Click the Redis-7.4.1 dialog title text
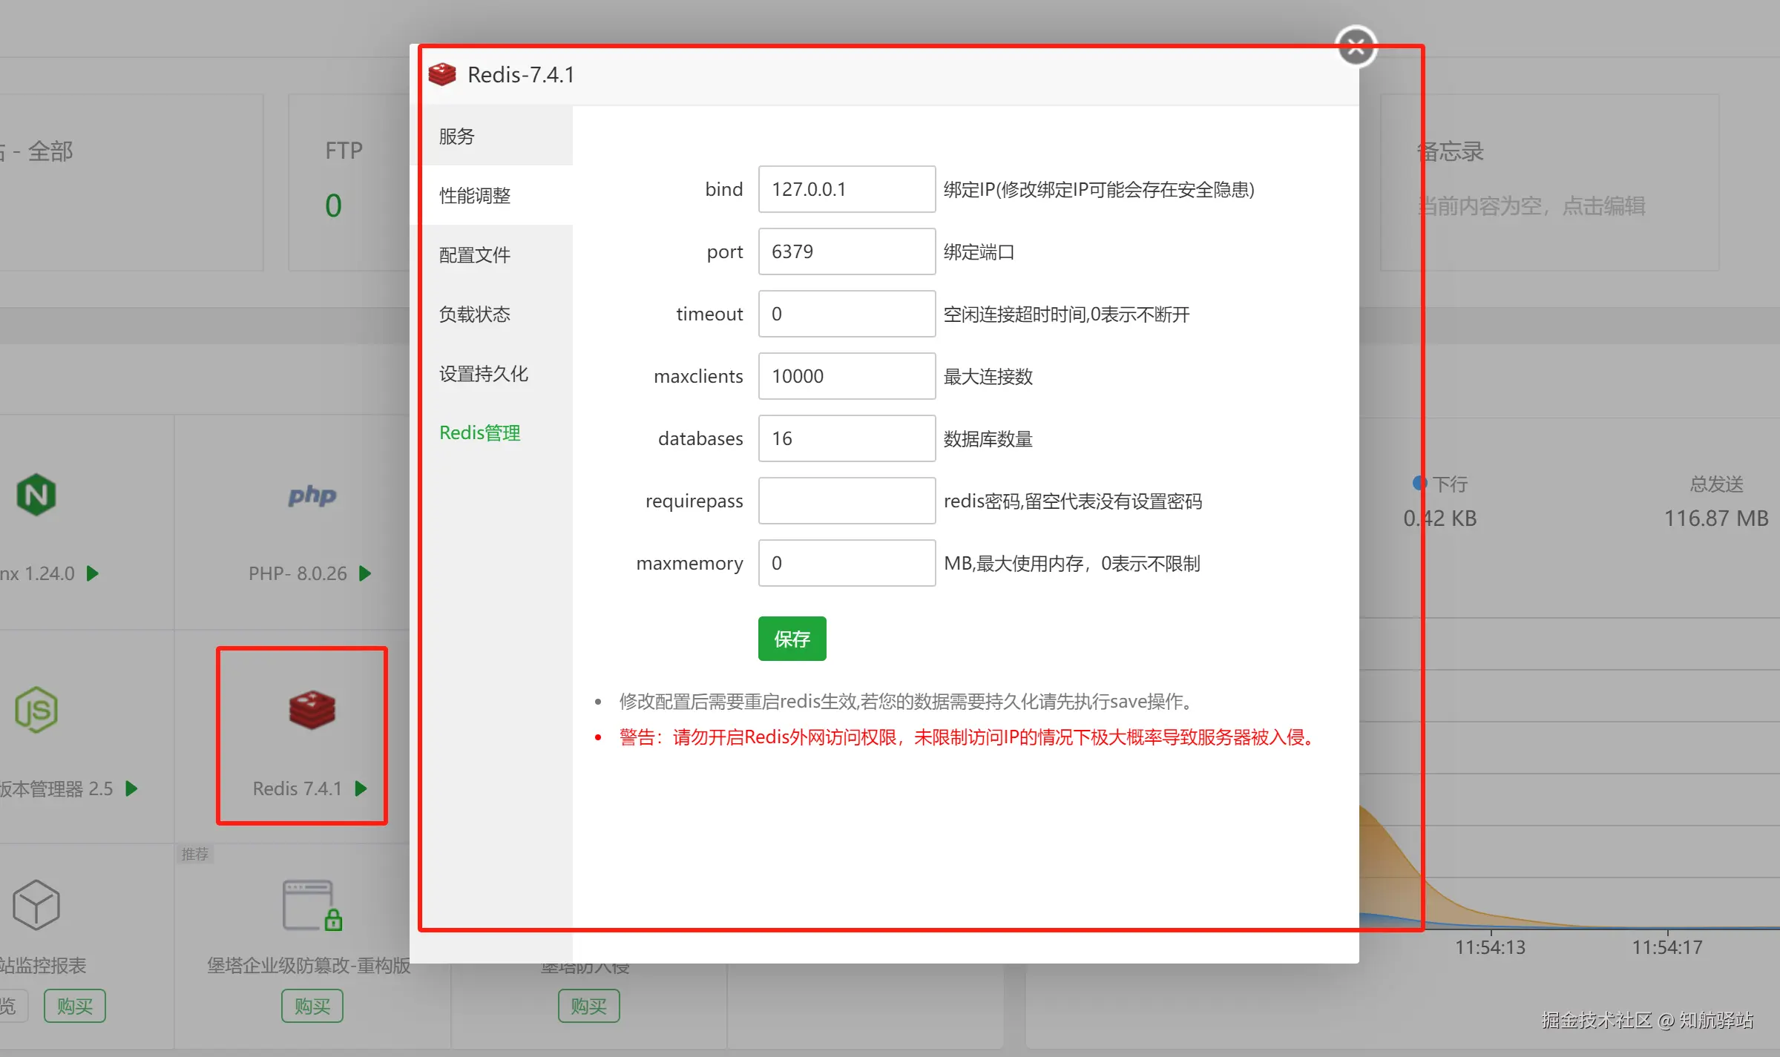 [x=521, y=75]
